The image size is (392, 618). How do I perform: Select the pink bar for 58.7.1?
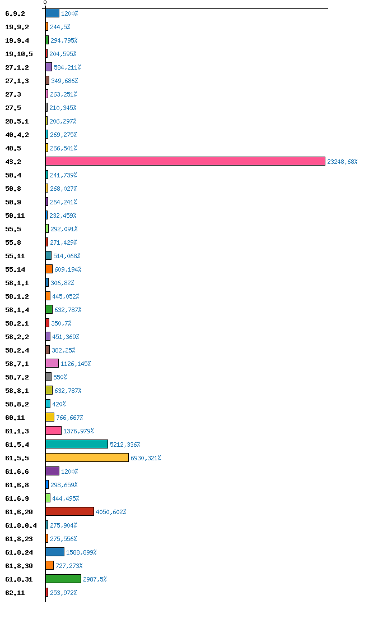pos(52,364)
